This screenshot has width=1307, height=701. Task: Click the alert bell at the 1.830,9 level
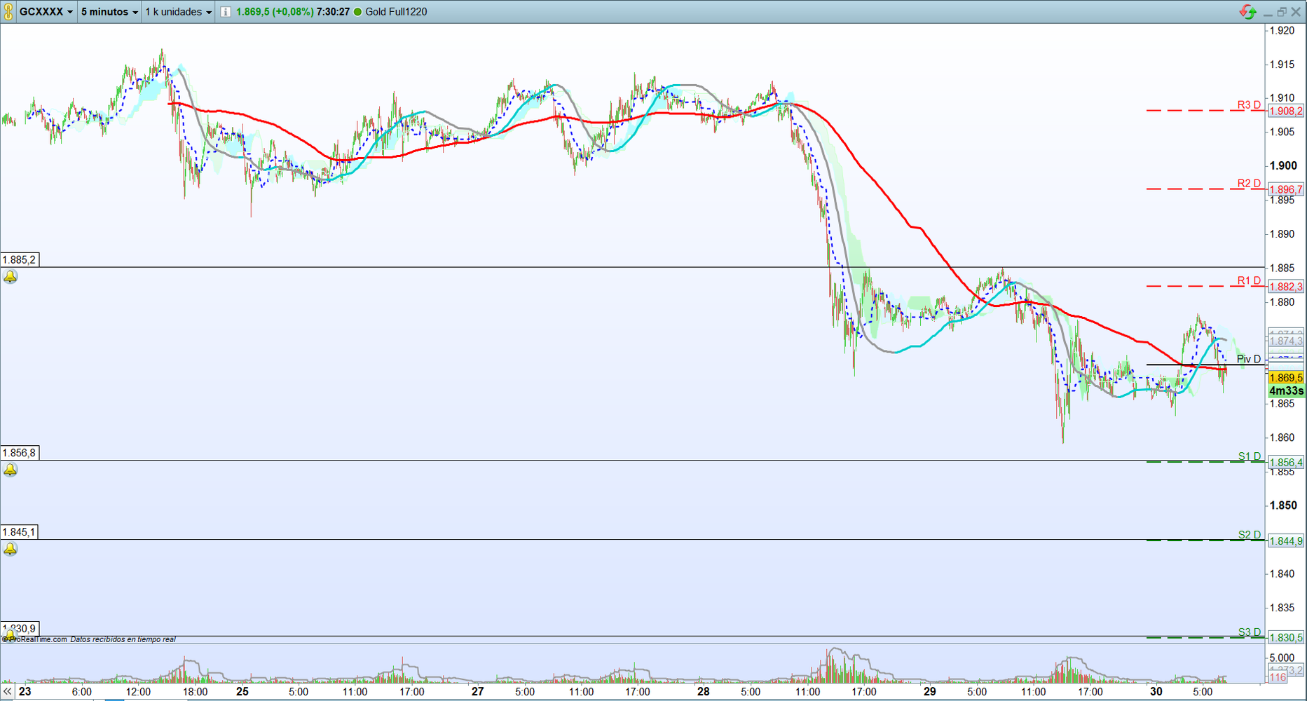[11, 634]
